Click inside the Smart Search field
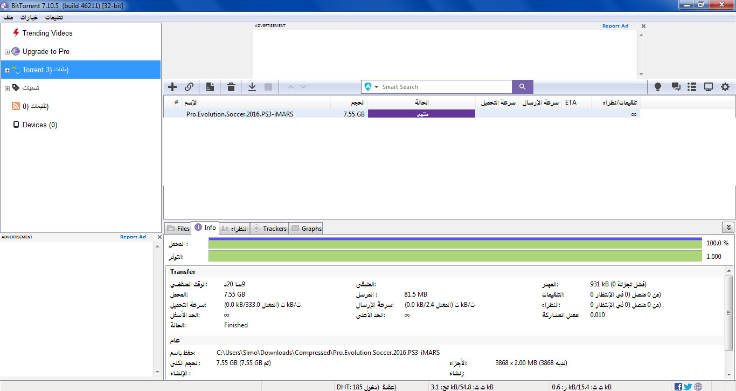This screenshot has height=391, width=736. click(445, 87)
